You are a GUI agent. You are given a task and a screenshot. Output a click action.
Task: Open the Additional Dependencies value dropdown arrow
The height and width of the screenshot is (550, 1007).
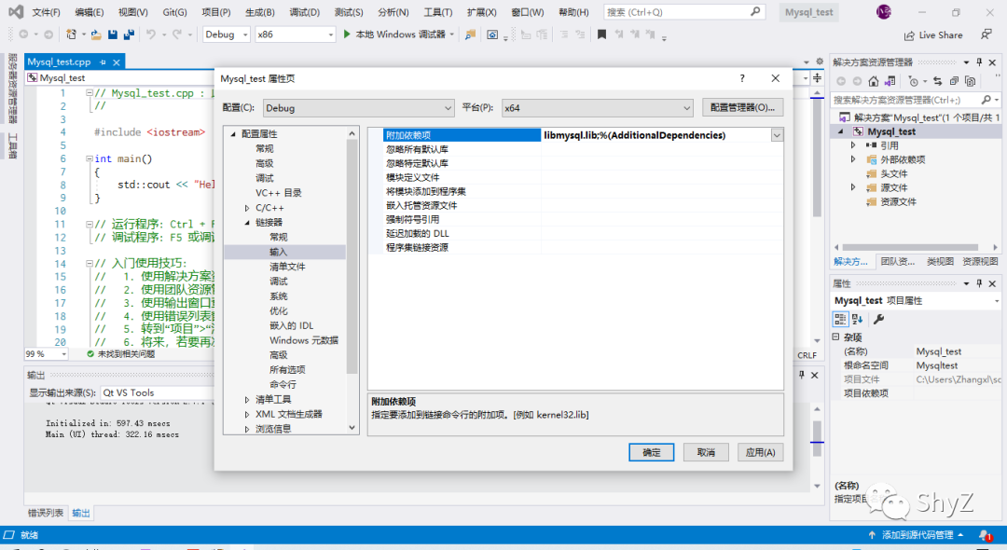[x=777, y=135]
